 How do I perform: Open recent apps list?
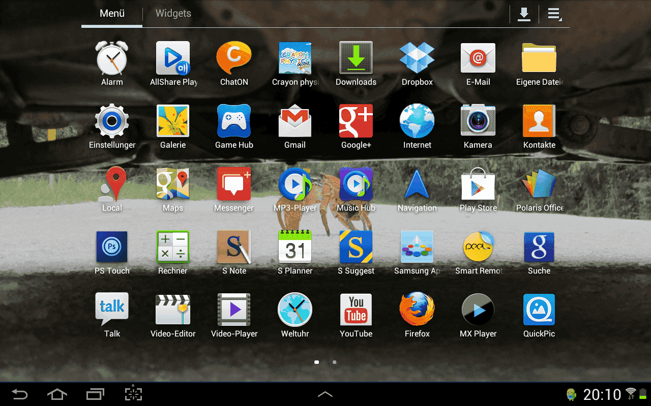pyautogui.click(x=95, y=394)
